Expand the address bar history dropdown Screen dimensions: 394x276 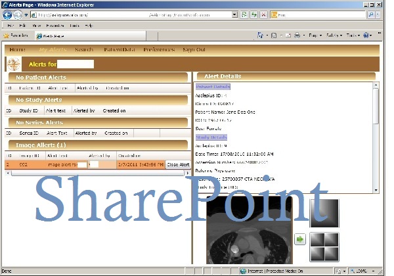click(234, 15)
